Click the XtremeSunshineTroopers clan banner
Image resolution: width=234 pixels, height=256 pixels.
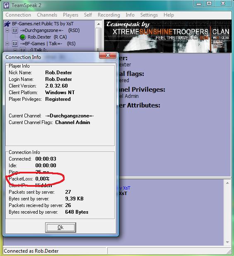[168, 36]
